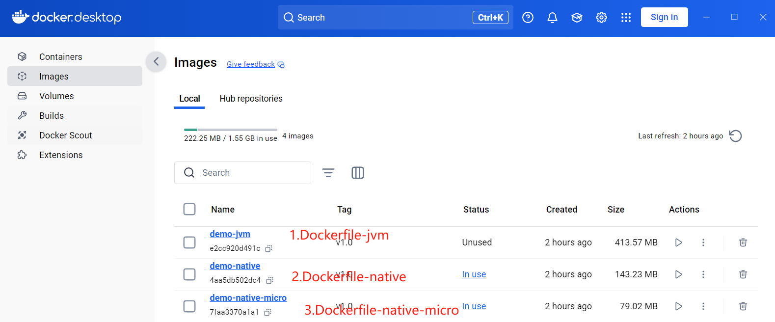775x322 pixels.
Task: Click the Sign in button
Action: (664, 17)
